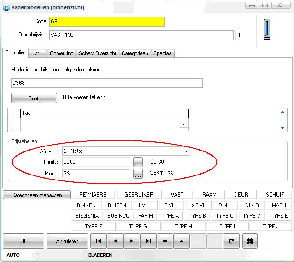Toggle FAPIM category
The height and width of the screenshot is (262, 294).
(146, 216)
